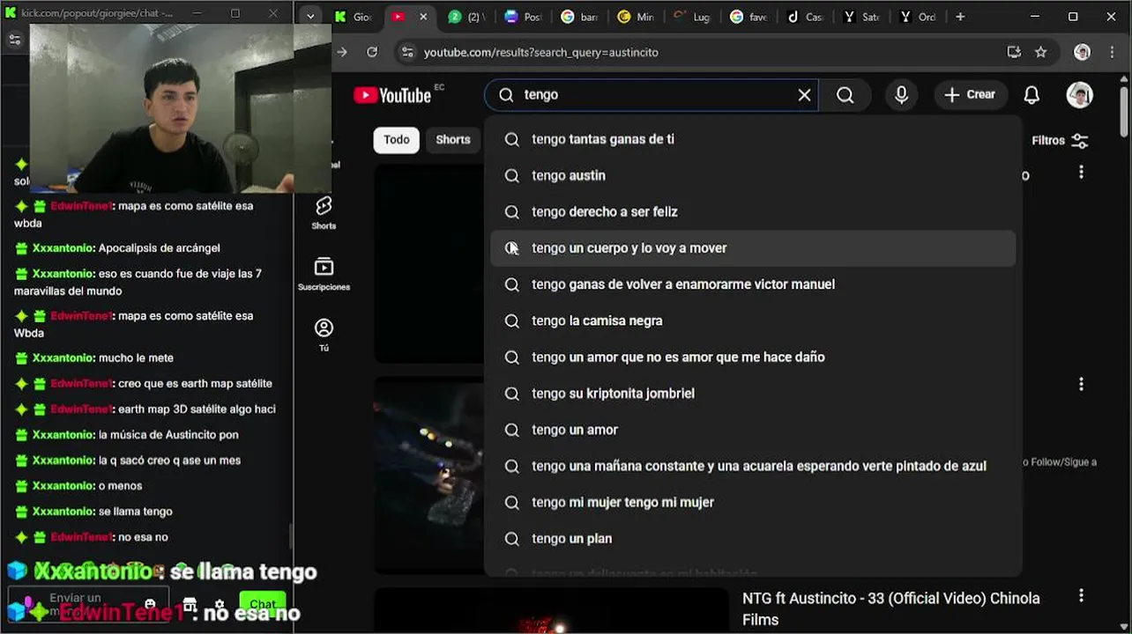Viewport: 1132px width, 634px height.
Task: Choose suggestion 'tengo su kriptonita jombriel'
Action: pyautogui.click(x=753, y=394)
